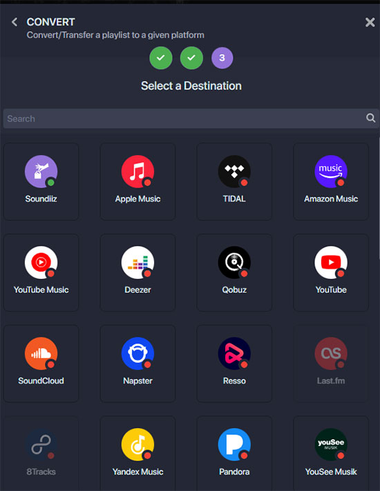Click the TIDAL label text

(x=234, y=199)
